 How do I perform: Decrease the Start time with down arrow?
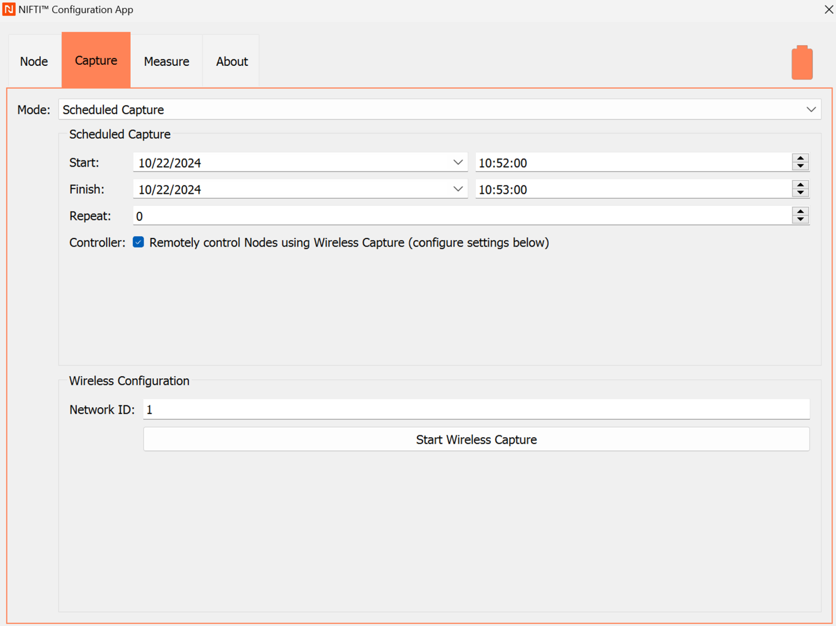800,166
